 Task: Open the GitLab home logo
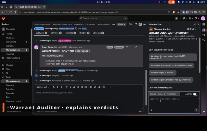point(3,18)
